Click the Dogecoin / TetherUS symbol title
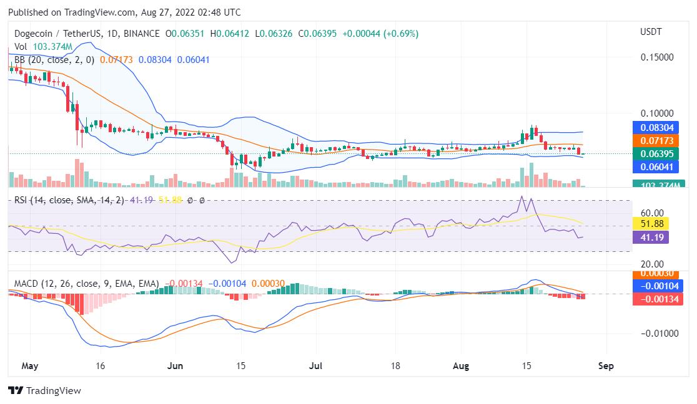 point(87,34)
